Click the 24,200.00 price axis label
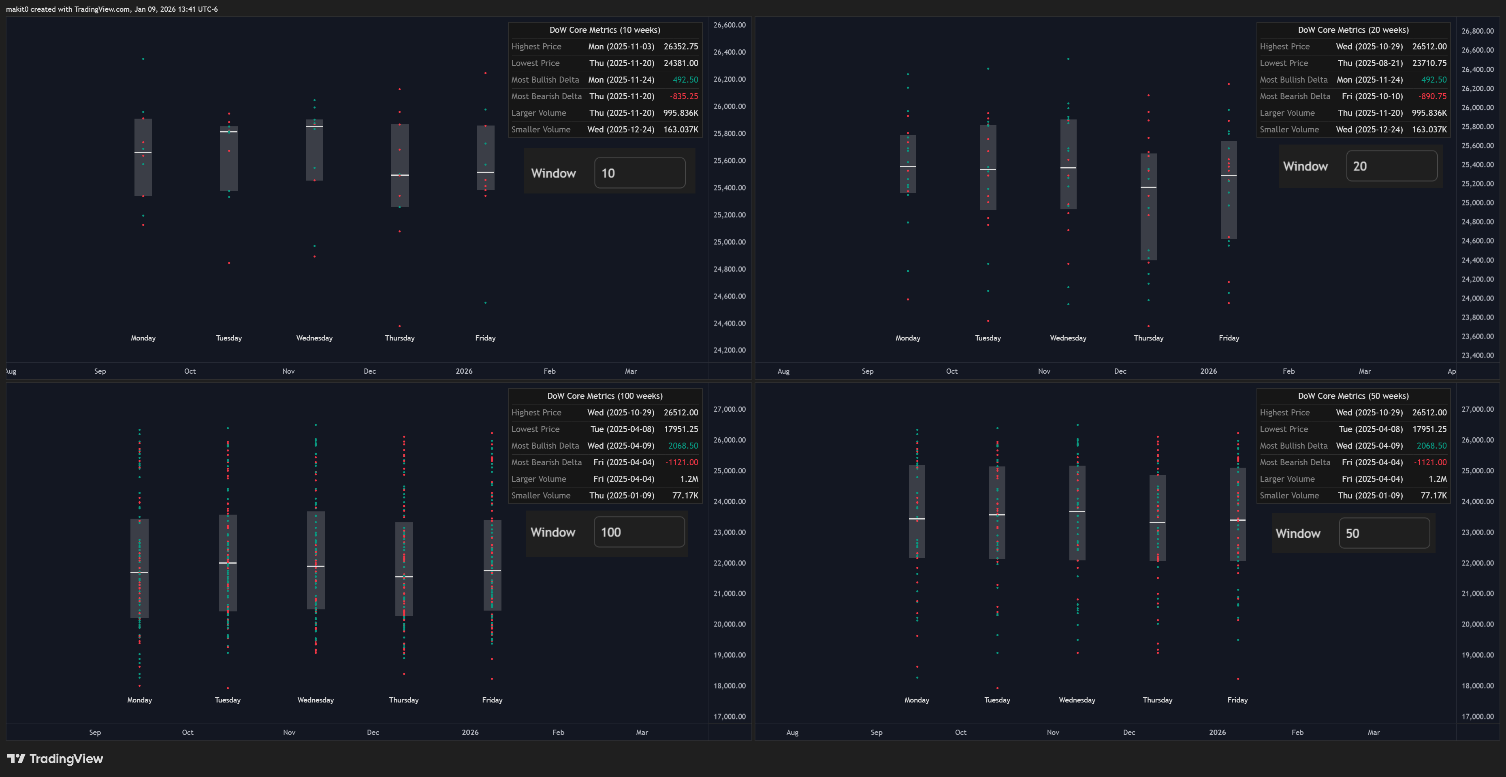The height and width of the screenshot is (777, 1506). pos(729,350)
